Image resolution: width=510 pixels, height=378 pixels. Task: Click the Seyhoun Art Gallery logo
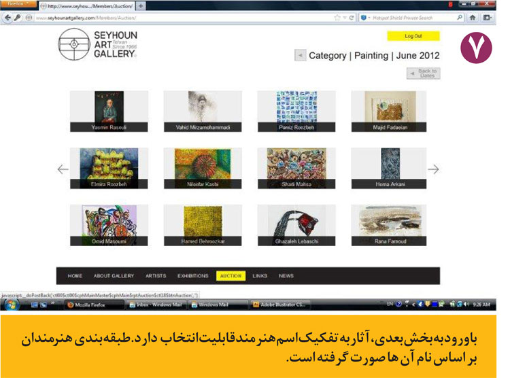click(98, 46)
